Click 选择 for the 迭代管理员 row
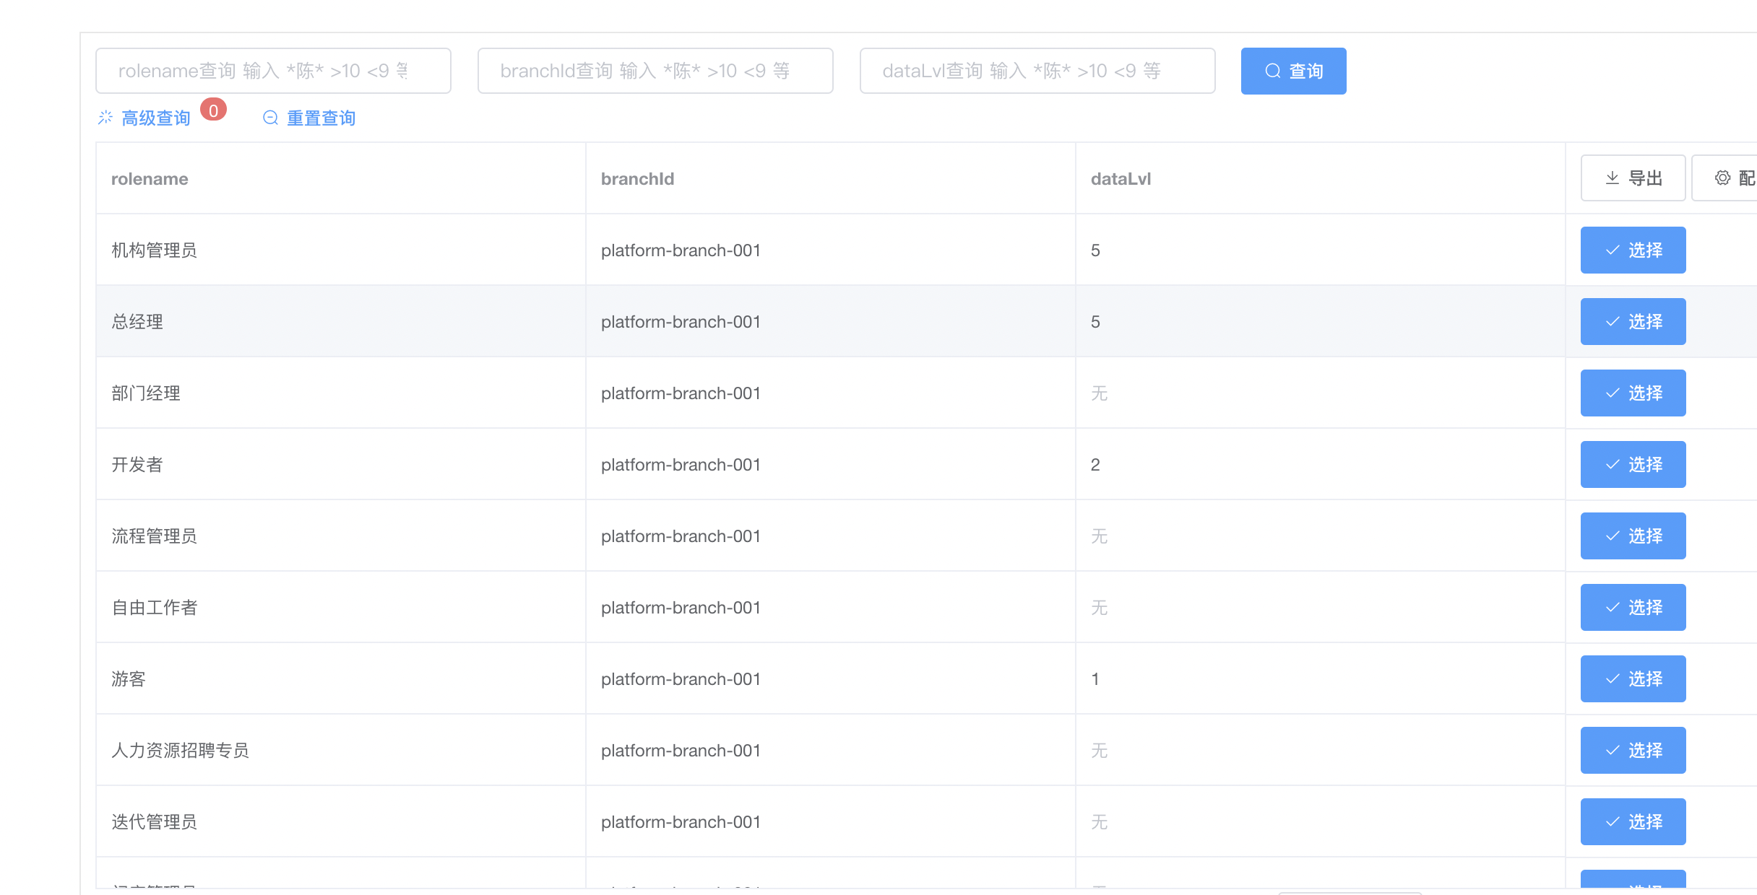 (1633, 821)
